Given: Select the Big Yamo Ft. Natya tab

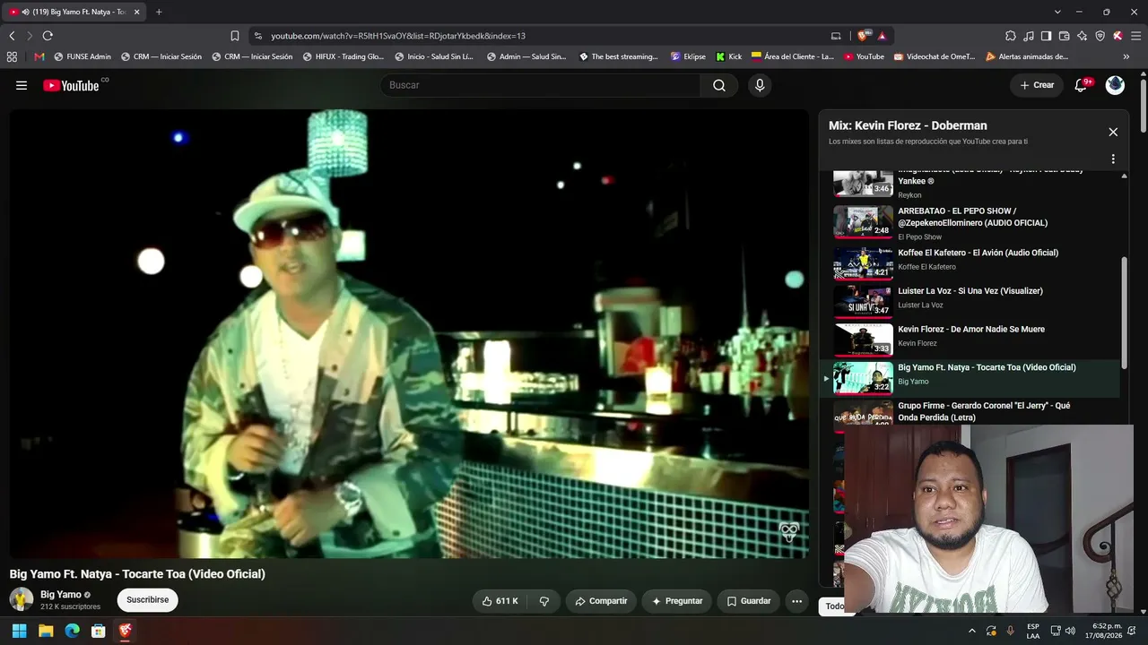Looking at the screenshot, I should [75, 12].
